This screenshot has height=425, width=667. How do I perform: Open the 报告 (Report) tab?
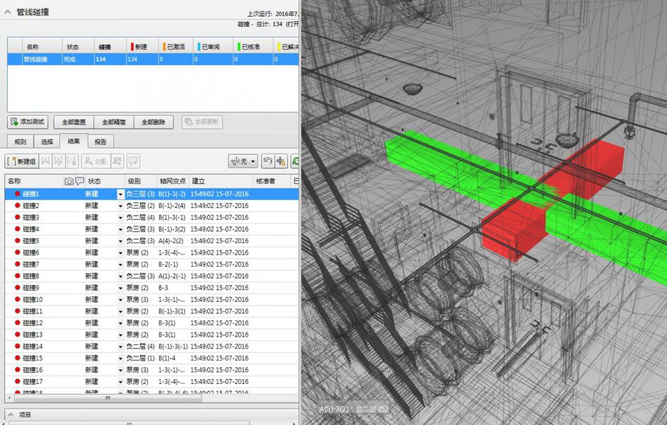(x=100, y=141)
